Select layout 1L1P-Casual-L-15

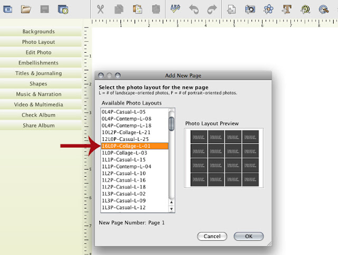(x=135, y=160)
